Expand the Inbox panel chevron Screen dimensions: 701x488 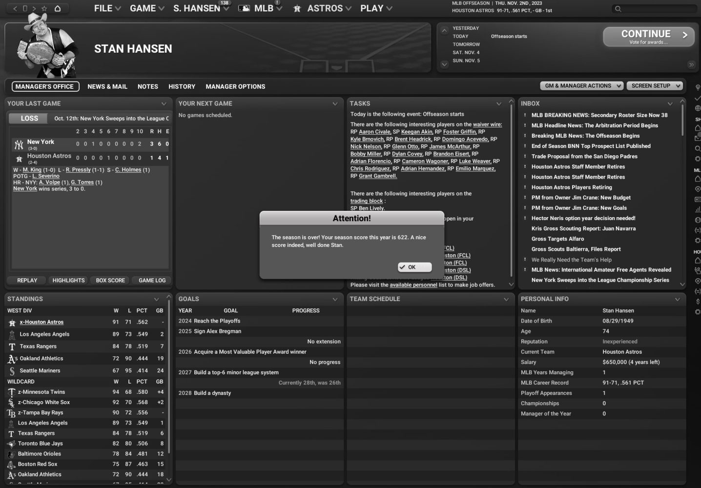click(670, 103)
